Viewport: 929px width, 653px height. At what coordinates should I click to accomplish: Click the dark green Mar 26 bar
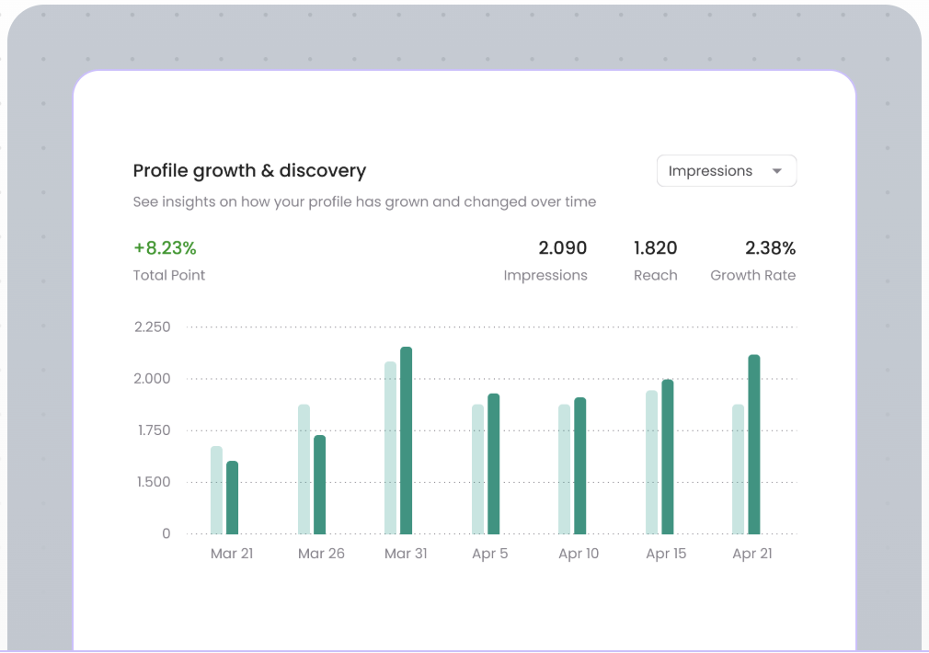(319, 485)
